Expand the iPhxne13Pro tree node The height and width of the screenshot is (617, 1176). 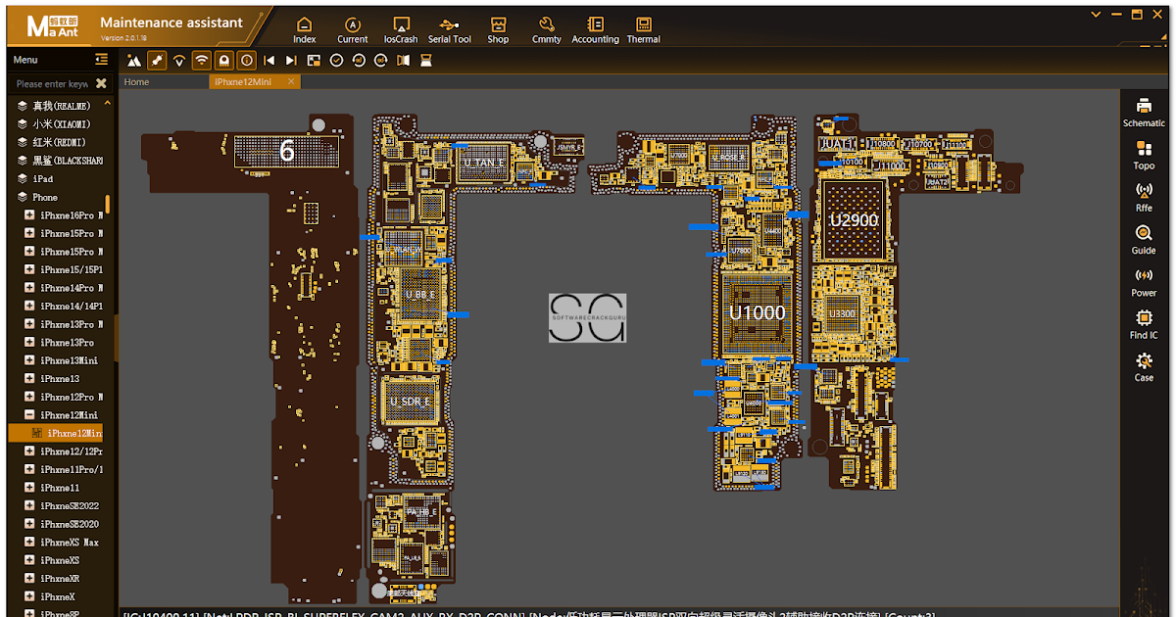(x=29, y=343)
